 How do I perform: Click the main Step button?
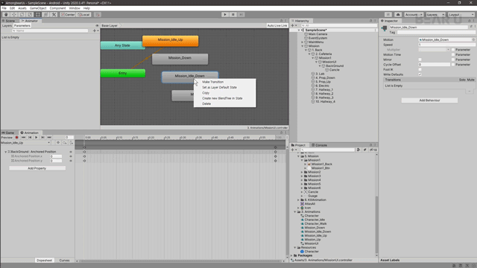[241, 15]
